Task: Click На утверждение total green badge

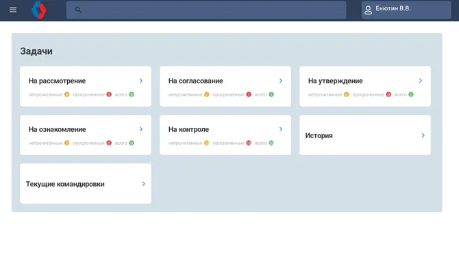Action: (x=411, y=94)
